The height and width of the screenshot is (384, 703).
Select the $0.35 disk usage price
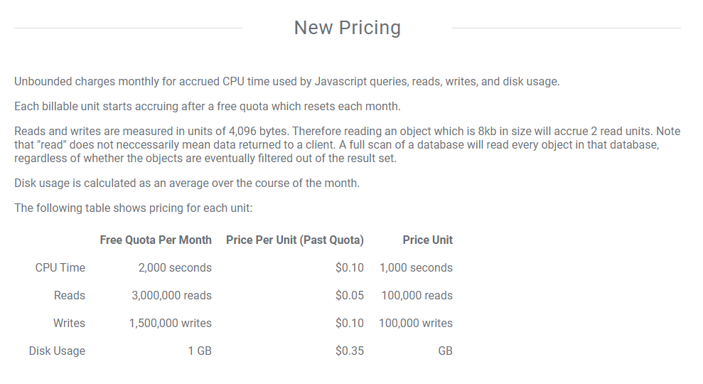point(349,351)
